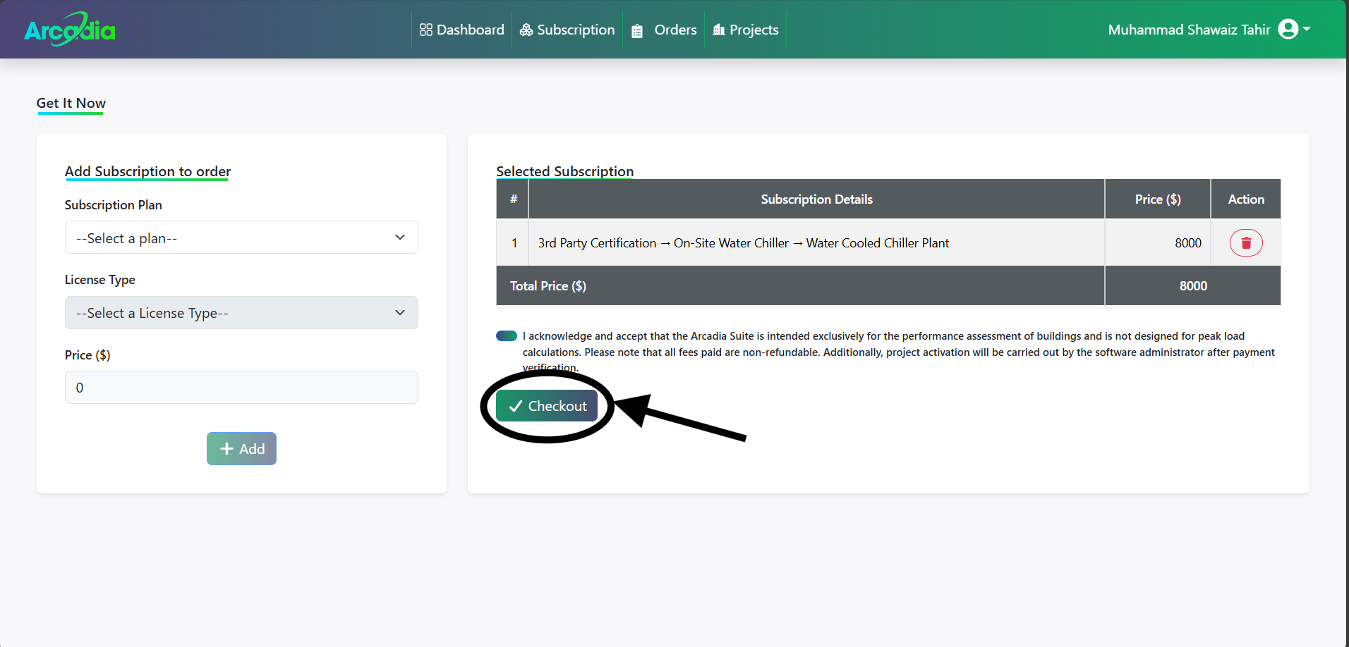
Task: Delete subscription using red trash icon
Action: click(x=1246, y=243)
